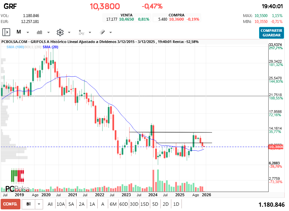
Task: Click the -0,47% change value
Action: (152, 7)
